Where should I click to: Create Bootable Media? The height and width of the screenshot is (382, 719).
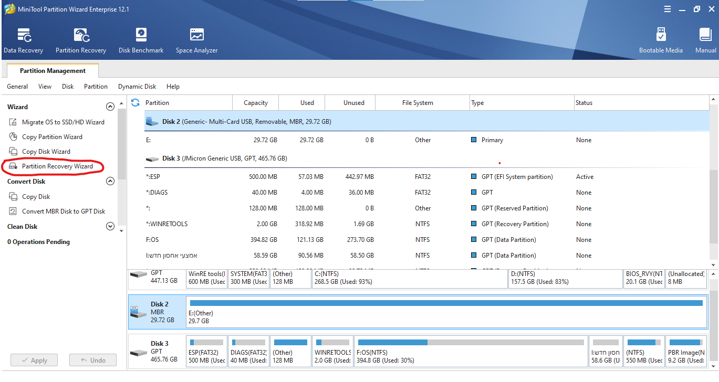click(x=661, y=41)
